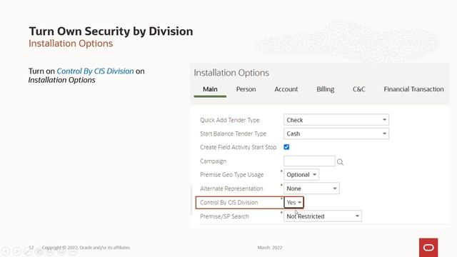
Task: Click the blue Control By CIS Division text
Action: click(x=95, y=71)
